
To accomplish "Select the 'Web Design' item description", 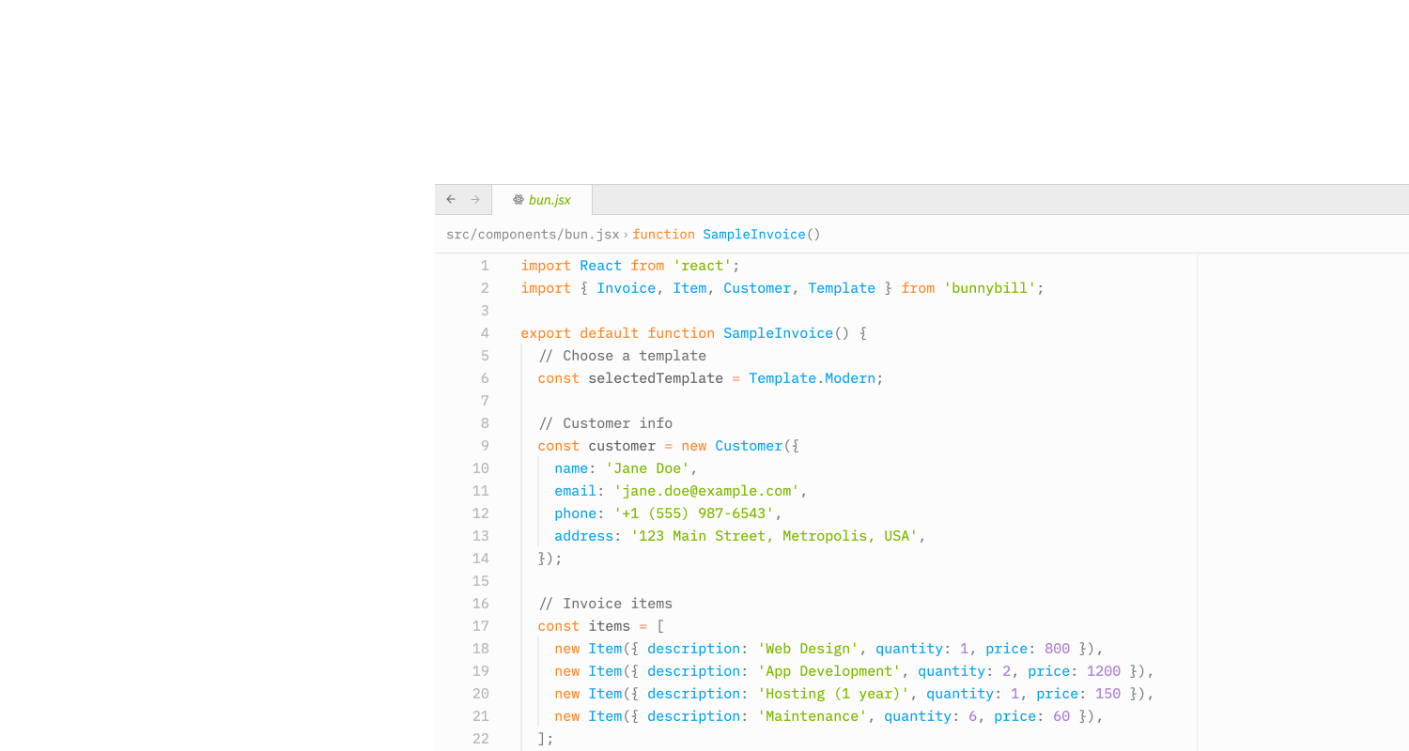I will pyautogui.click(x=807, y=648).
